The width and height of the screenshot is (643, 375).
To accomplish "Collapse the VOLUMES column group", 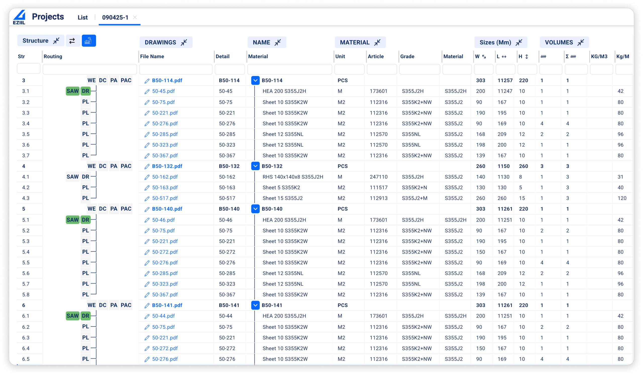I will (580, 42).
